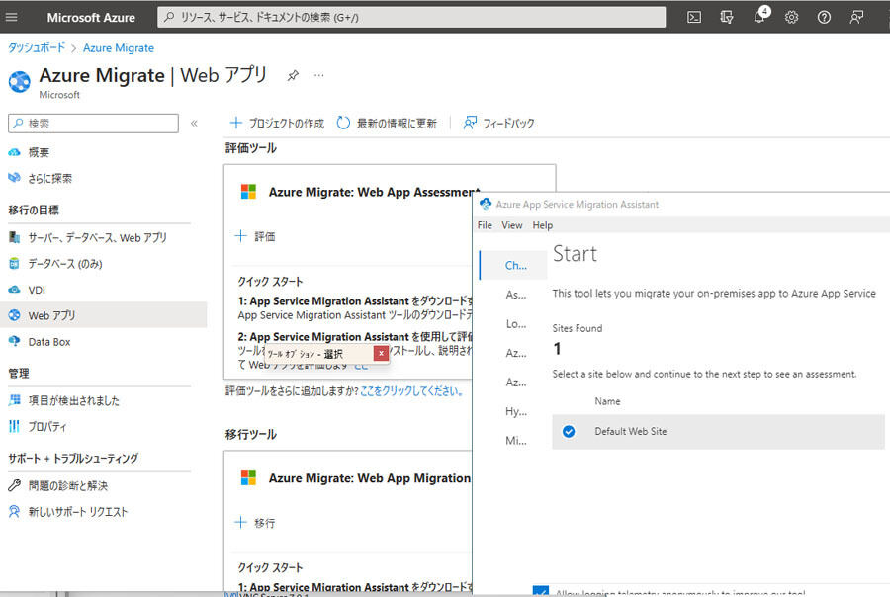
Task: Select the Ch... step in Migration Assistant
Action: coord(515,265)
